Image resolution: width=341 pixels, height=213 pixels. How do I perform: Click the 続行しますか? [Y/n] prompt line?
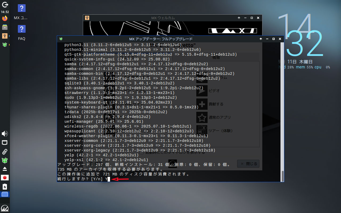pyautogui.click(x=82, y=179)
